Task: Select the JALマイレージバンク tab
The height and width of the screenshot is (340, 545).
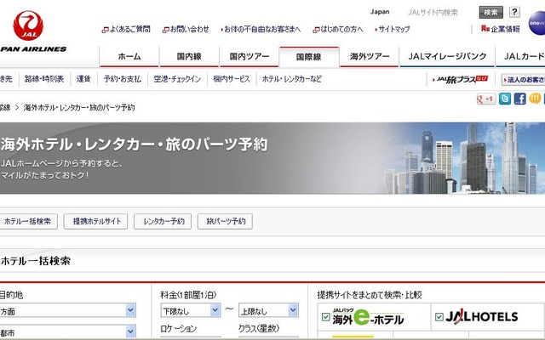Action: tap(447, 57)
